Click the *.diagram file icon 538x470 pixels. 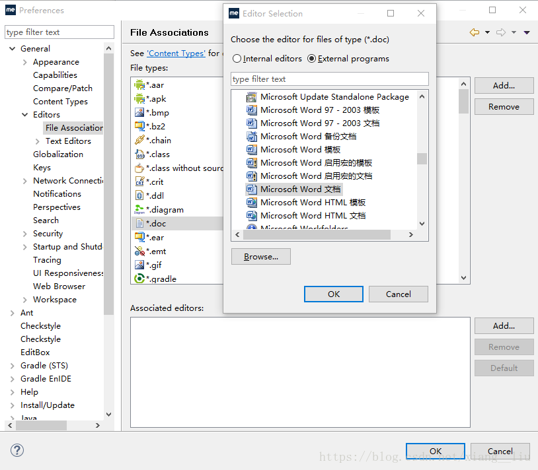[x=139, y=209]
